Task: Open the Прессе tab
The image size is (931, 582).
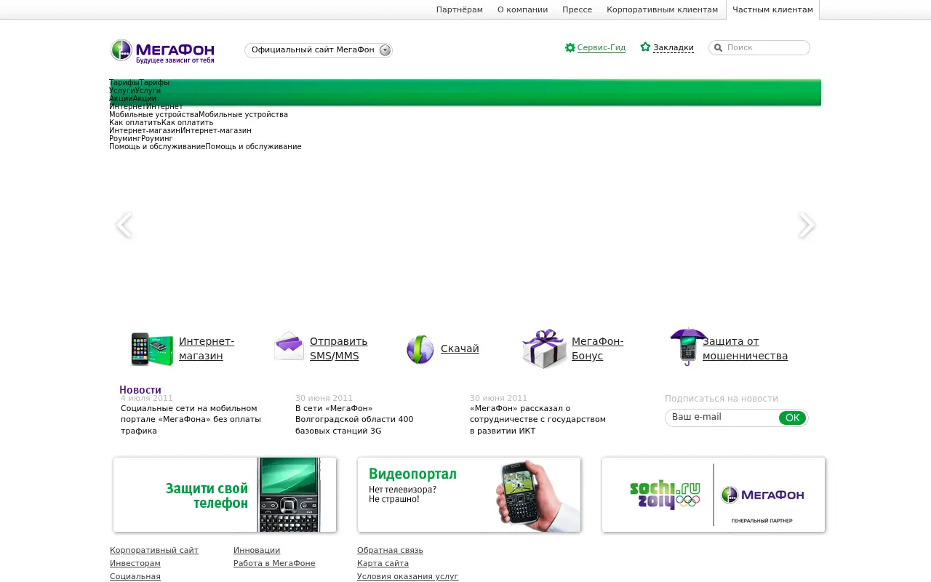Action: click(578, 9)
